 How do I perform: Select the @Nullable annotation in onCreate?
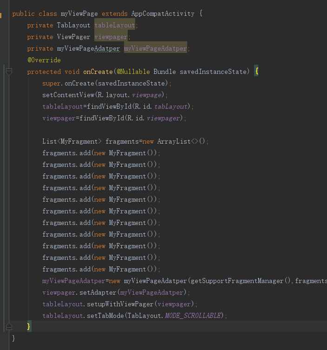point(133,72)
